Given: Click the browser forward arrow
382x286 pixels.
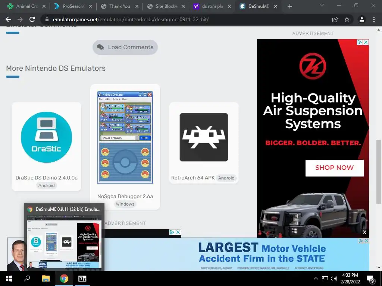Looking at the screenshot, I should pyautogui.click(x=20, y=19).
